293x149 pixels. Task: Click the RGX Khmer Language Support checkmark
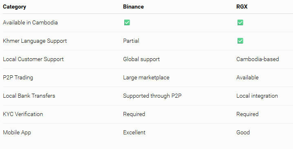[x=240, y=41]
